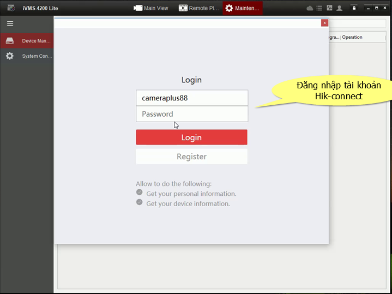Viewport: 392px width, 294px height.
Task: Click the Main View monitor icon
Action: pyautogui.click(x=138, y=8)
